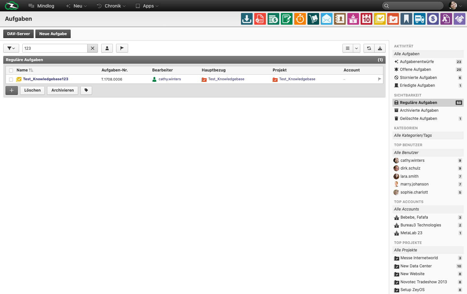Viewport: 467px width, 294px height.
Task: Open the Apps dropdown menu
Action: click(x=147, y=6)
